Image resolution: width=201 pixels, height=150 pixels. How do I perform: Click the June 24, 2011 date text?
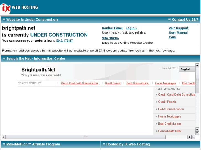(169, 68)
